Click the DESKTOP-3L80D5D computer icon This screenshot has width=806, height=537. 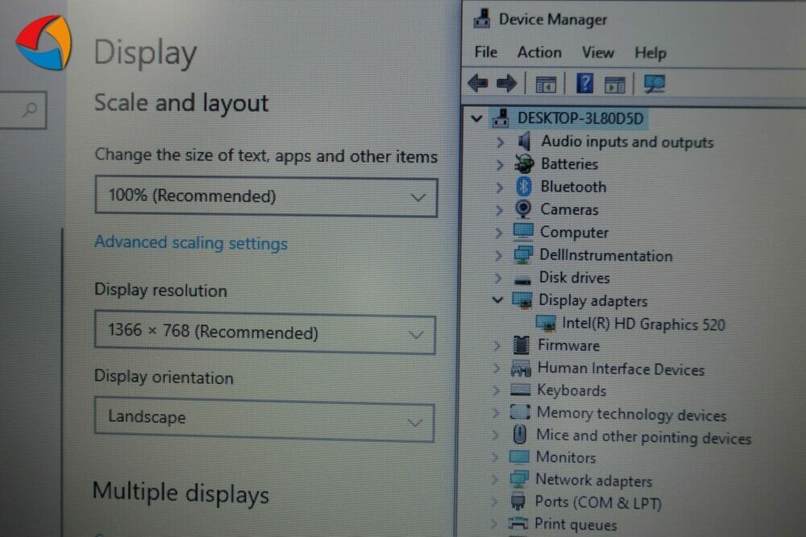tap(501, 118)
